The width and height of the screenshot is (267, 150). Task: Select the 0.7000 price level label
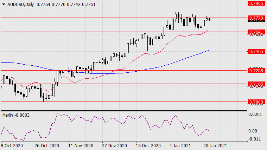[x=256, y=102]
